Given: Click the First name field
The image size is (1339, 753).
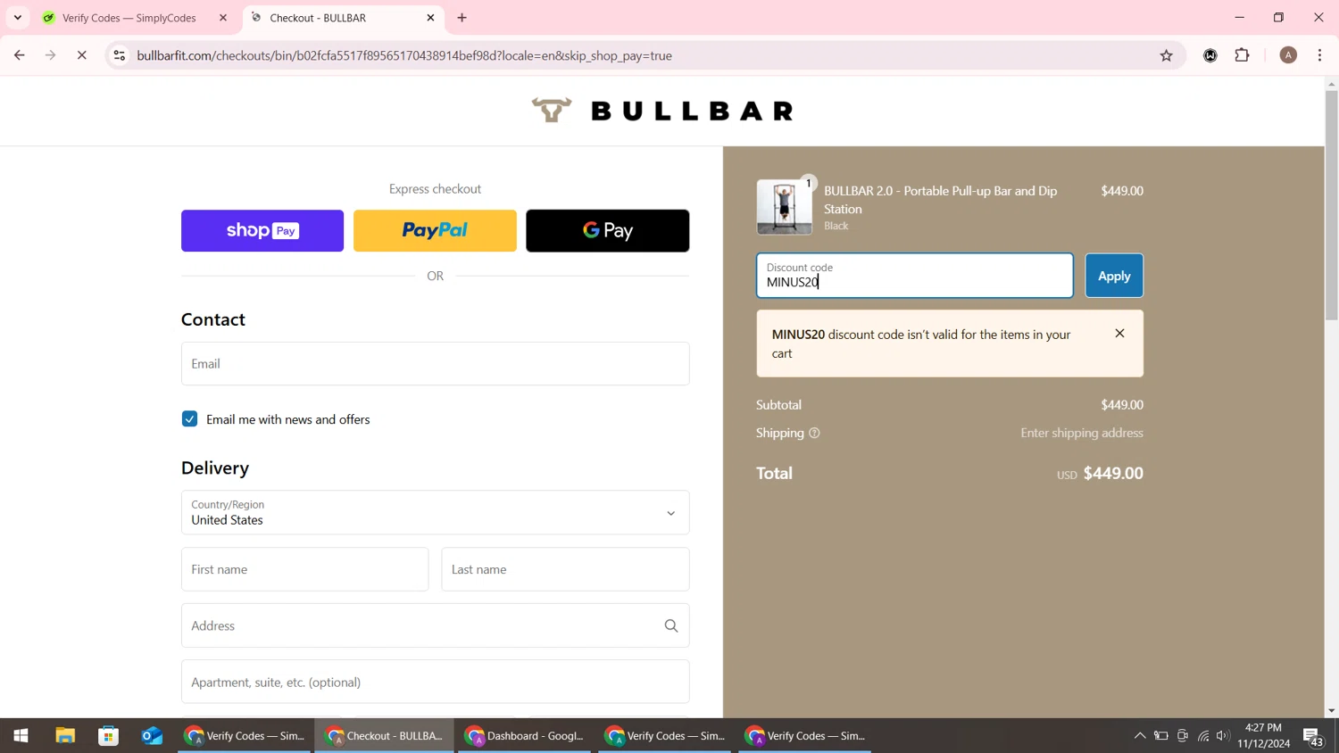Looking at the screenshot, I should [x=304, y=569].
